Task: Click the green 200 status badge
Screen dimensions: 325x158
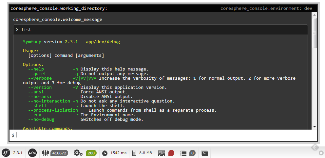Action: [91, 153]
